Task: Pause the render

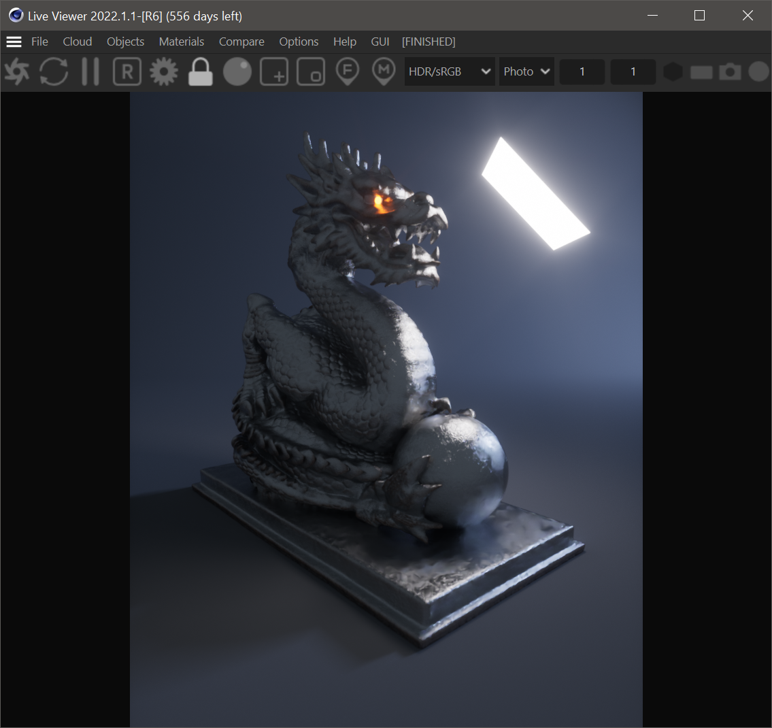Action: [x=90, y=71]
